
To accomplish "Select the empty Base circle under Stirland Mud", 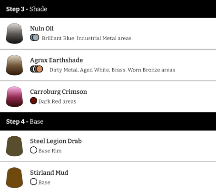I will [x=33, y=182].
